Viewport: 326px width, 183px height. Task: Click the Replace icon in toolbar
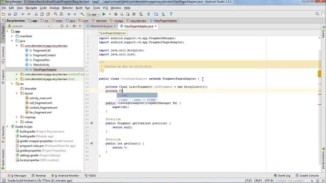[x=62, y=14]
